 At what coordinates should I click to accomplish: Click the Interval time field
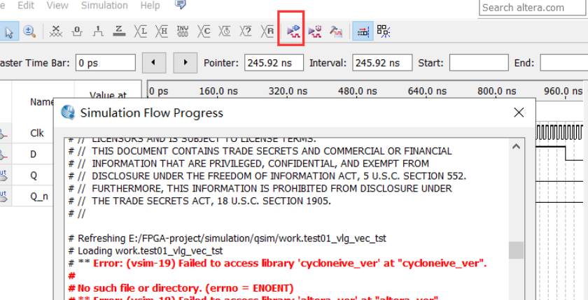(x=382, y=63)
